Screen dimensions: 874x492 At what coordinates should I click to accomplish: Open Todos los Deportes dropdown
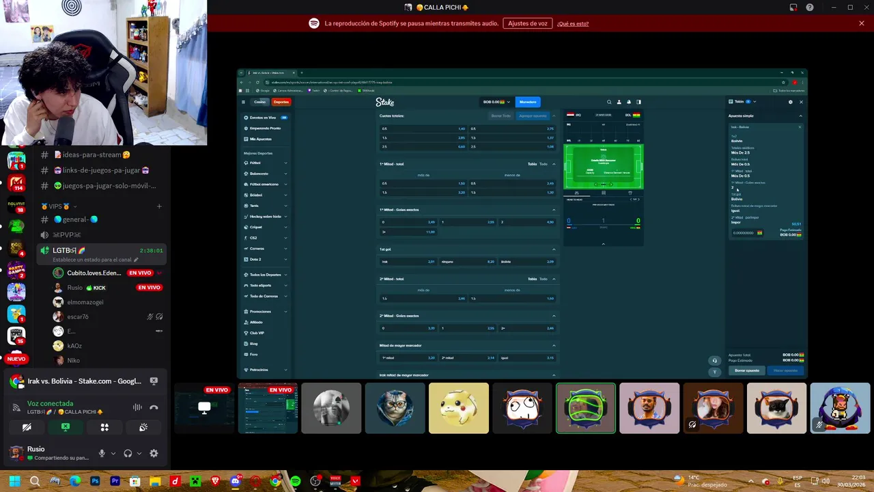click(266, 275)
